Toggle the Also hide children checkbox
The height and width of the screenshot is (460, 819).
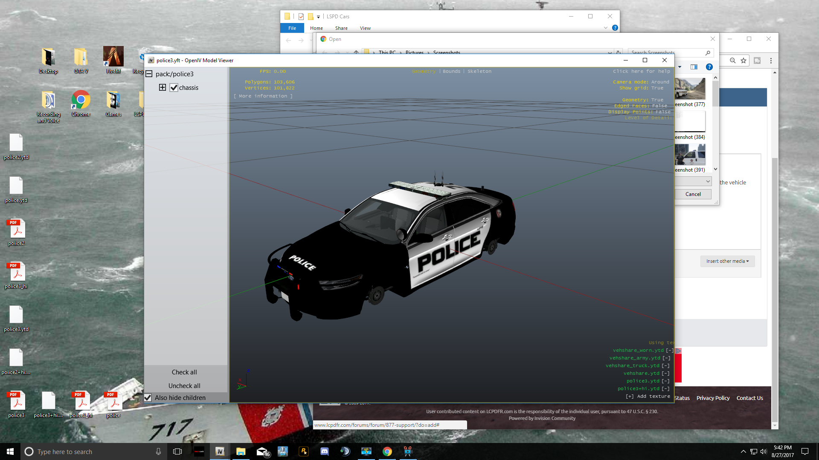[x=148, y=397]
